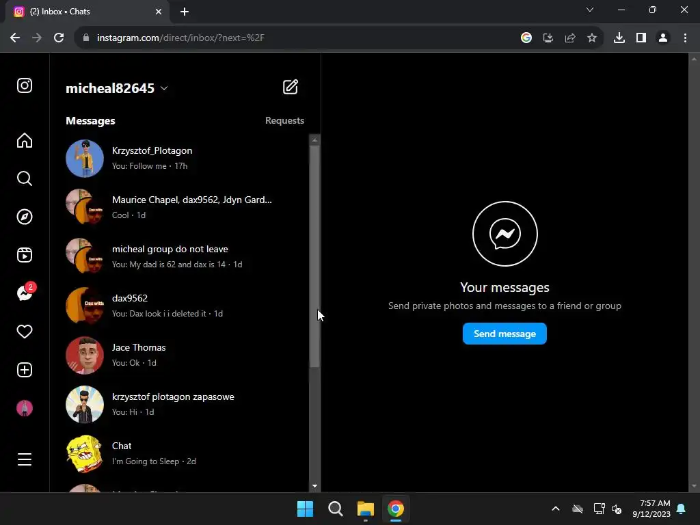Start a new message with compose icon
The image size is (700, 525).
click(x=291, y=87)
